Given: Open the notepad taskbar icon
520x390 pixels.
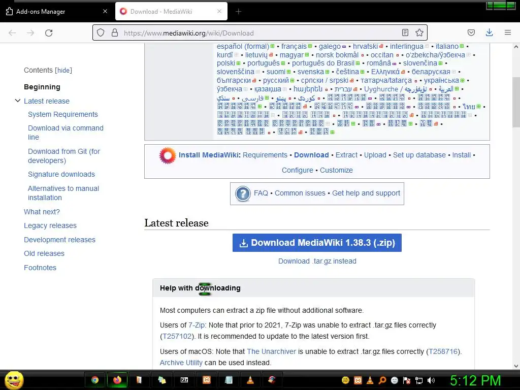Looking at the screenshot, I should click(x=229, y=380).
